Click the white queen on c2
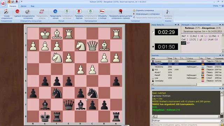Viewport: 224px width, 126px height. 92,45
